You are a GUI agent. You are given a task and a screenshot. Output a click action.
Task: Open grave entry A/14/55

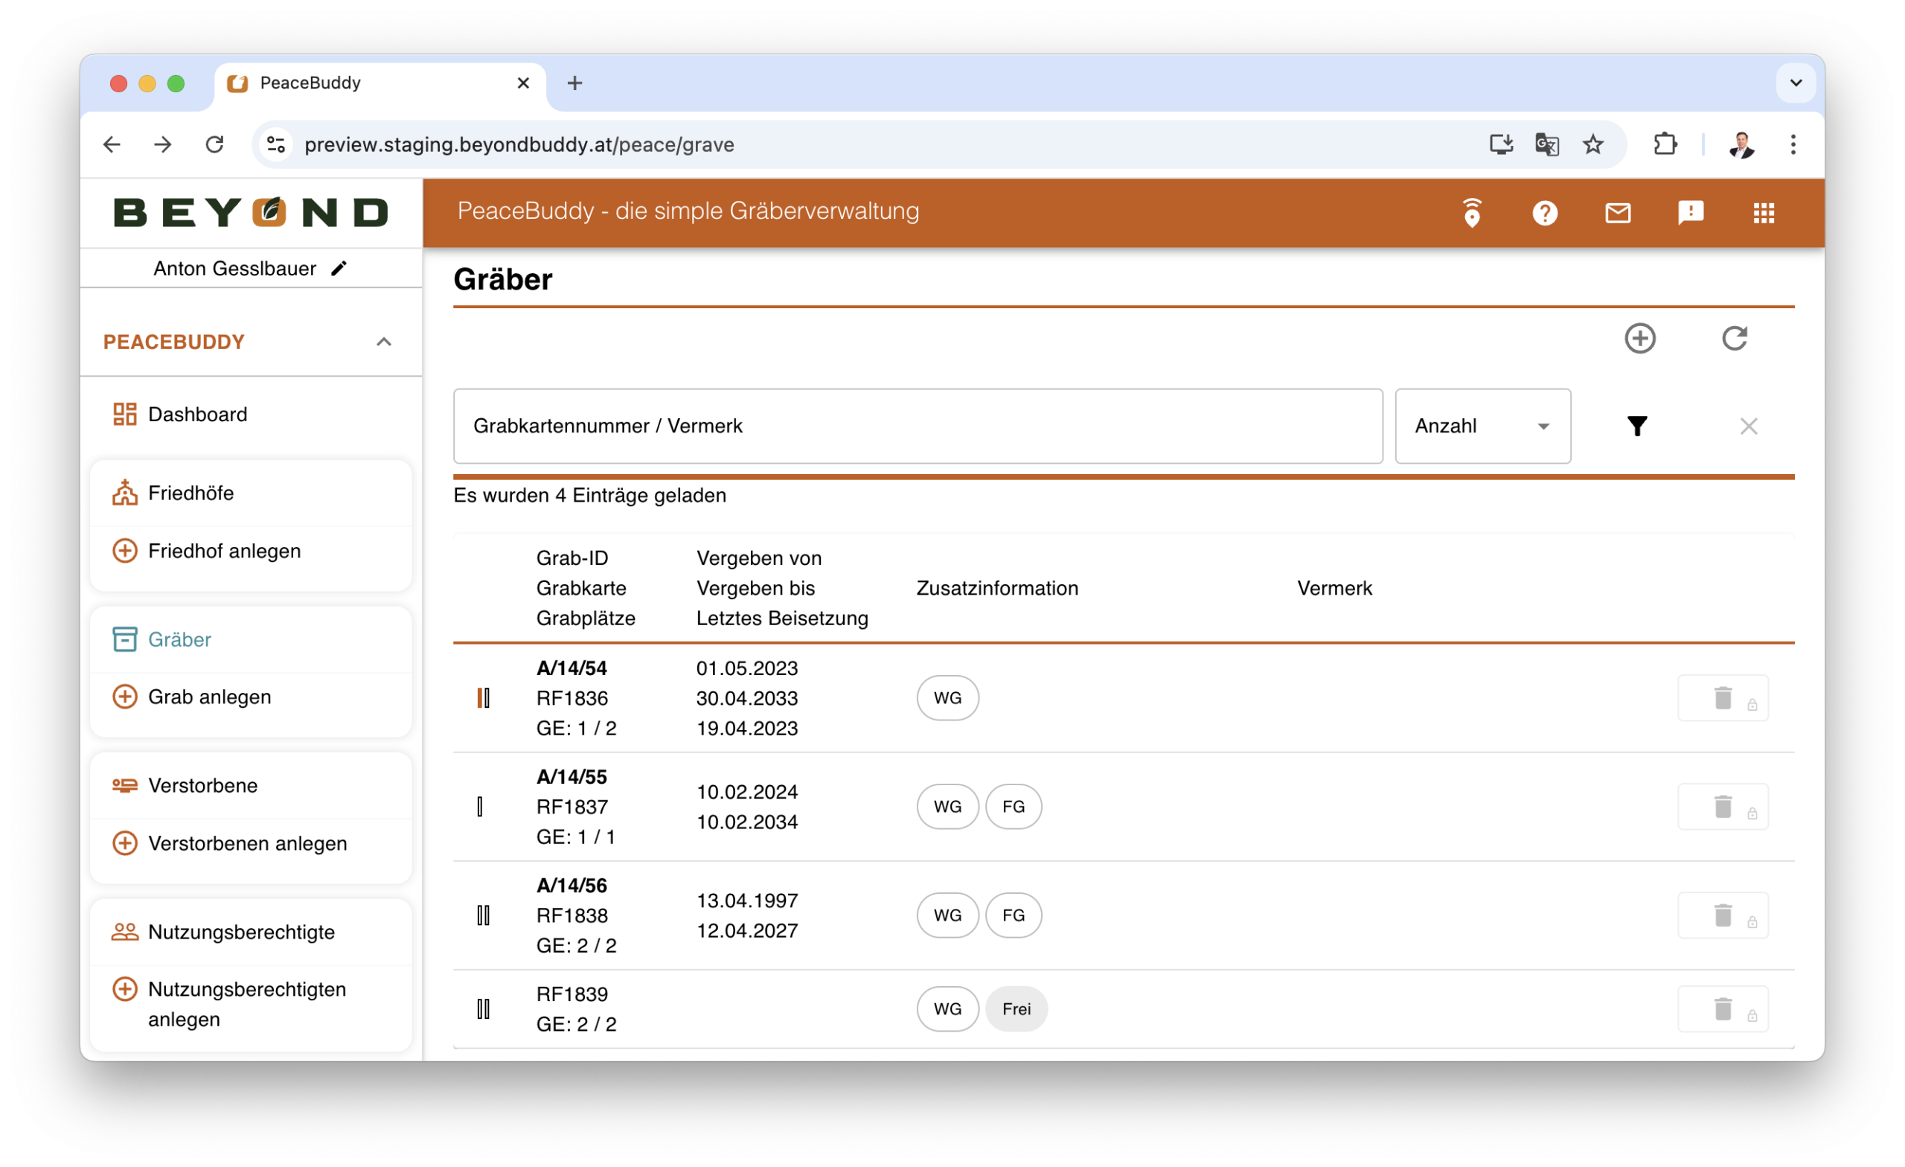point(571,777)
